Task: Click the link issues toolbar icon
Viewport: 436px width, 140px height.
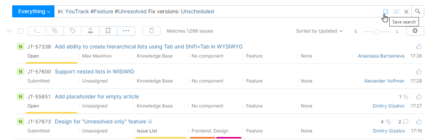Action: pyautogui.click(x=55, y=31)
